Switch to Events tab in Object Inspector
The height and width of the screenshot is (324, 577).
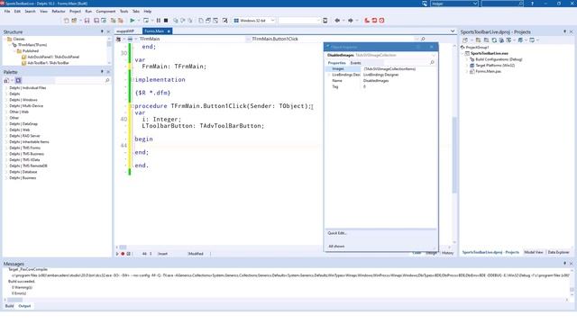tap(355, 63)
